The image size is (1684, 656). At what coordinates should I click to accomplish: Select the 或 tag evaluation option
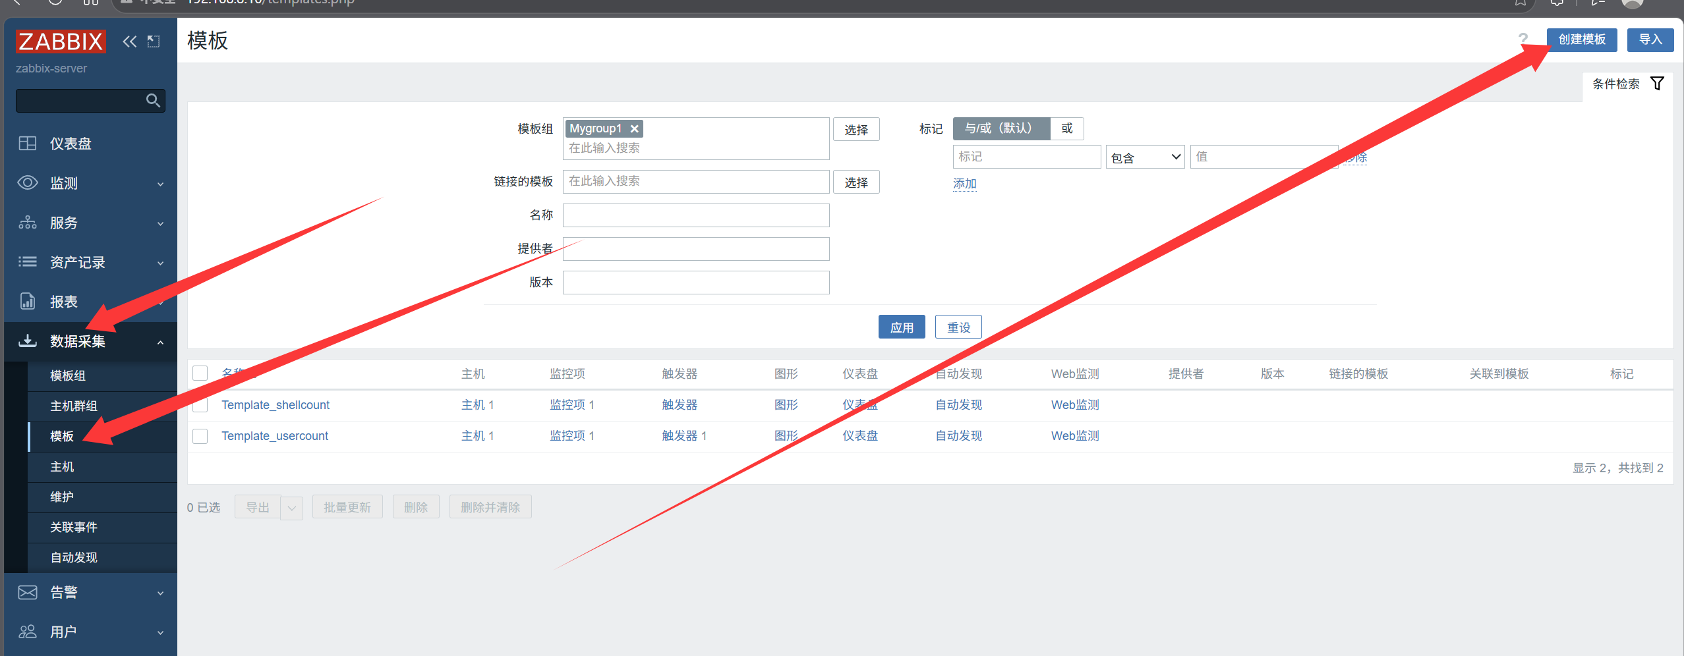tap(1067, 128)
